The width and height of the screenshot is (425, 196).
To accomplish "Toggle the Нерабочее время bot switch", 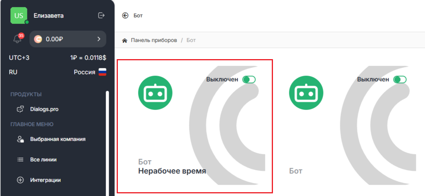I will click(x=249, y=80).
